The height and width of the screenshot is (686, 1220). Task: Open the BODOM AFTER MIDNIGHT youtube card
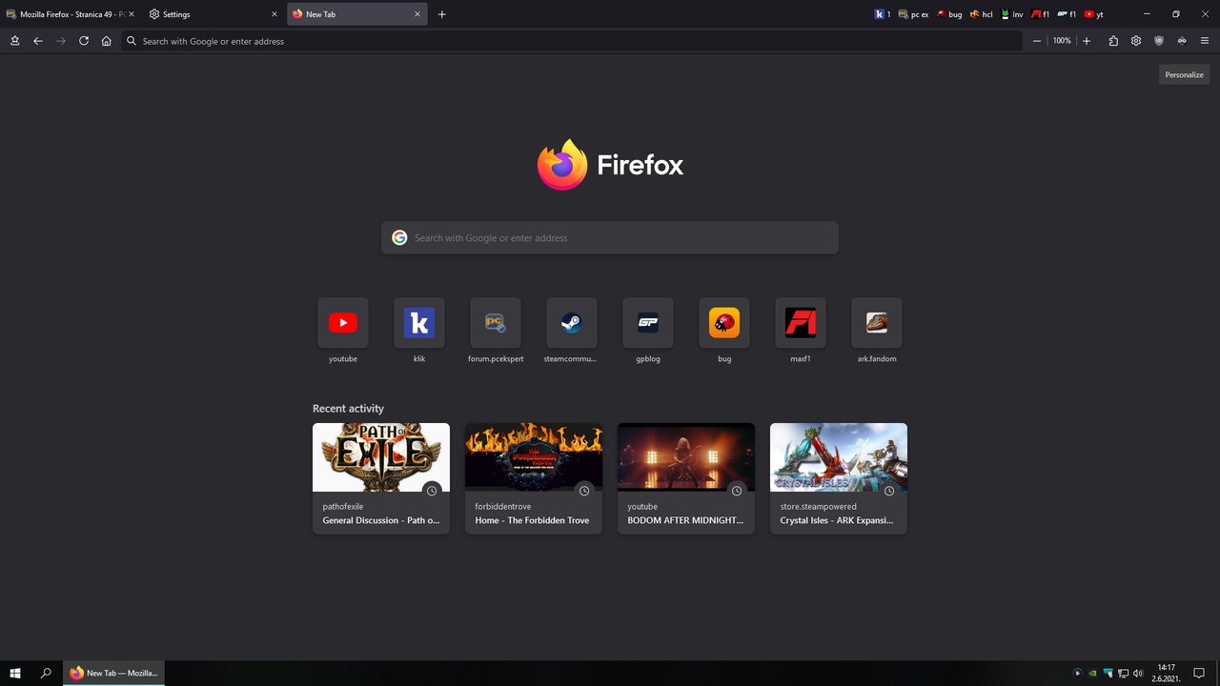click(686, 478)
